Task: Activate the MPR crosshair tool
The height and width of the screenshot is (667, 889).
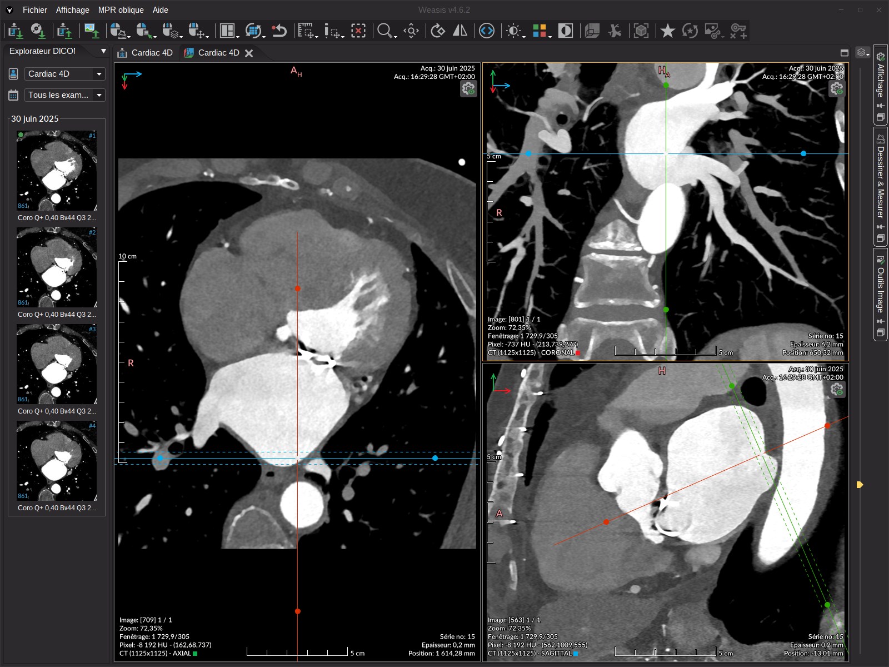Action: click(411, 31)
